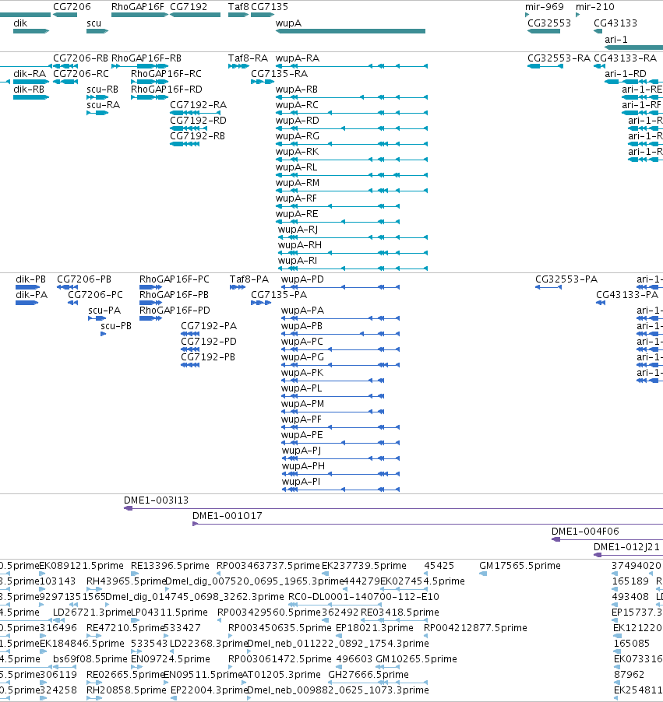Select the scu gene label
Screen dimensions: 663x702
click(x=93, y=23)
